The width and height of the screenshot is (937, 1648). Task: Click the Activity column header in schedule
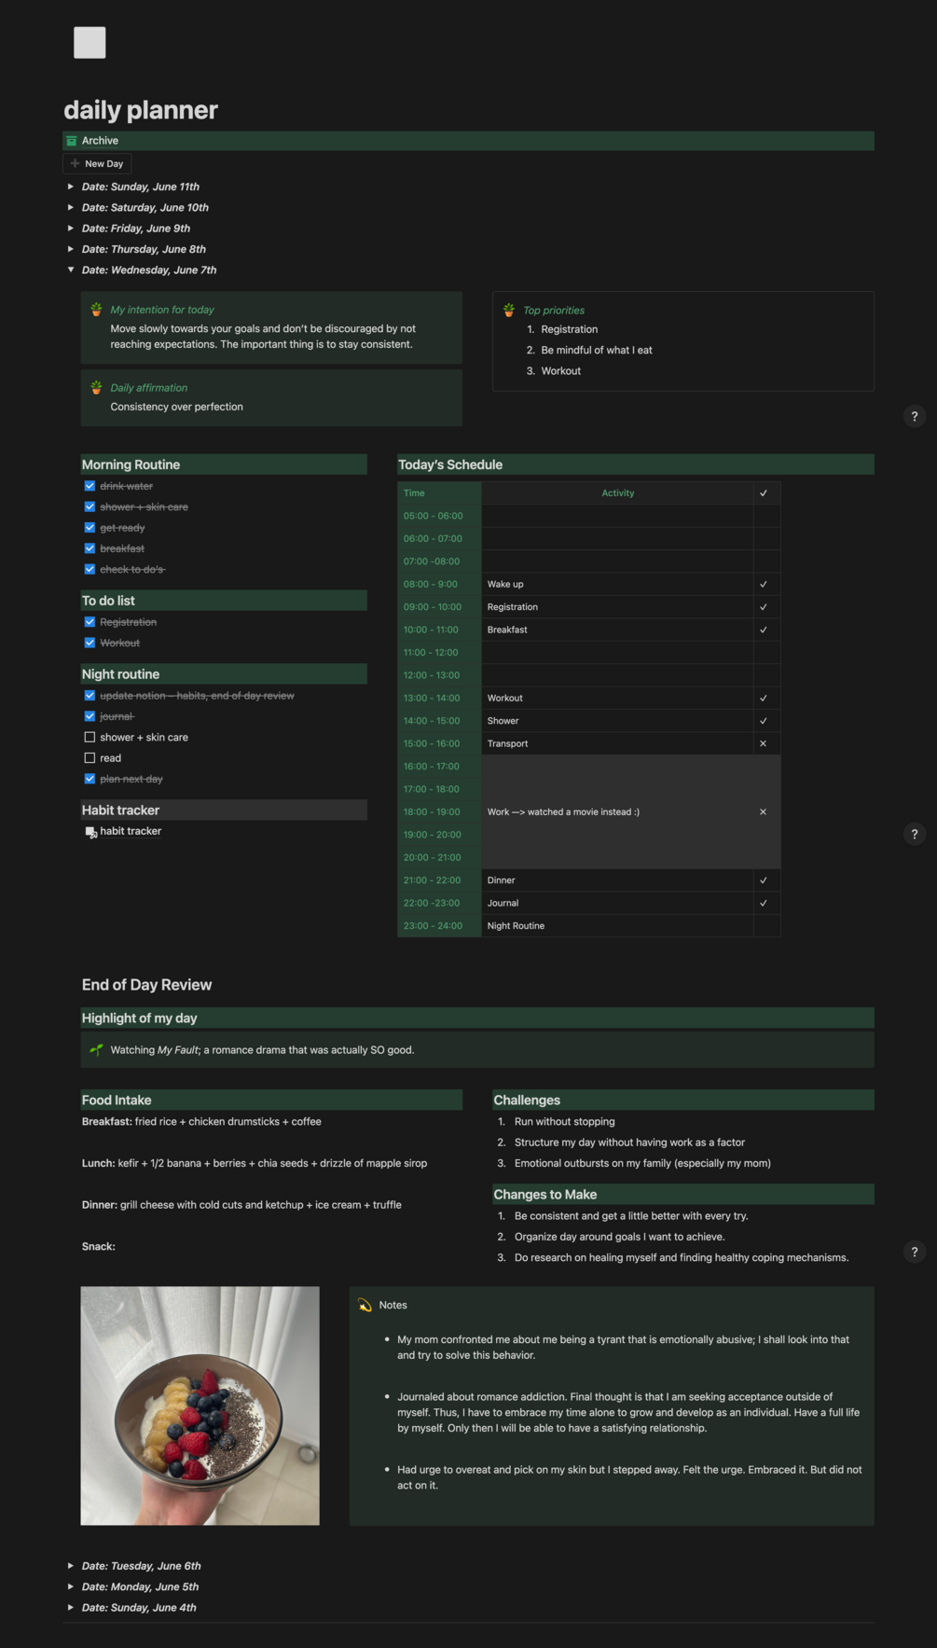[x=617, y=493]
